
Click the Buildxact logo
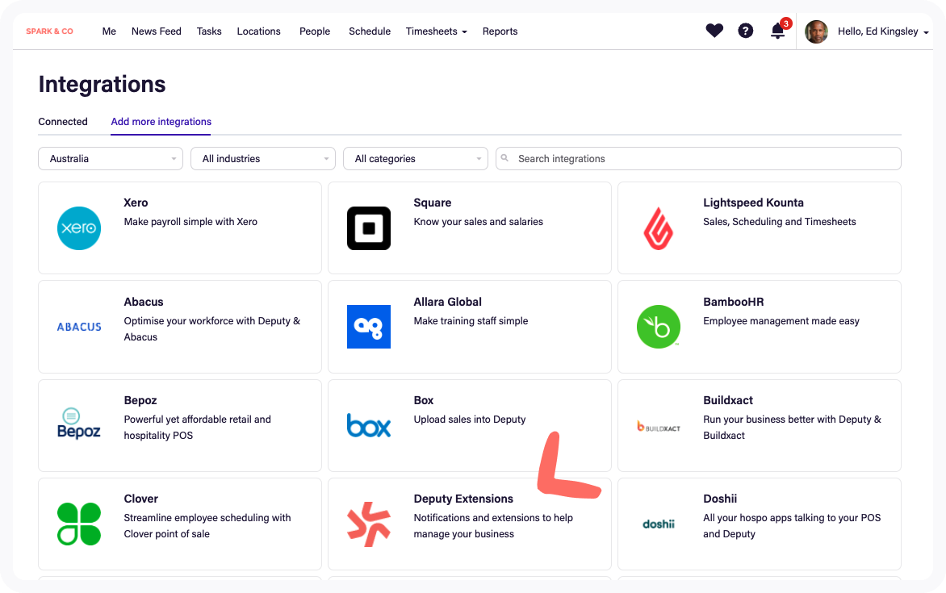point(658,427)
